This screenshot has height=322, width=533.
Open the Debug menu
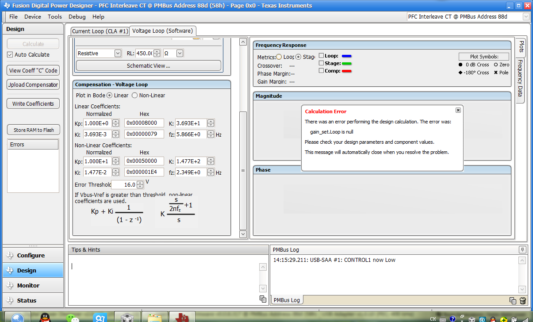pyautogui.click(x=77, y=16)
